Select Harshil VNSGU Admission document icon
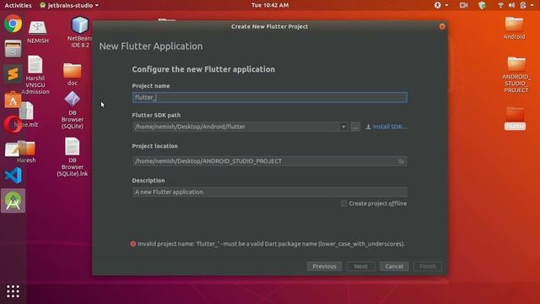 tap(35, 75)
